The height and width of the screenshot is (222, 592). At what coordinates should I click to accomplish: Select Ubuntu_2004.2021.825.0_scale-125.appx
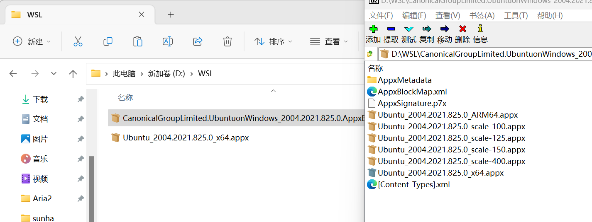pyautogui.click(x=446, y=138)
